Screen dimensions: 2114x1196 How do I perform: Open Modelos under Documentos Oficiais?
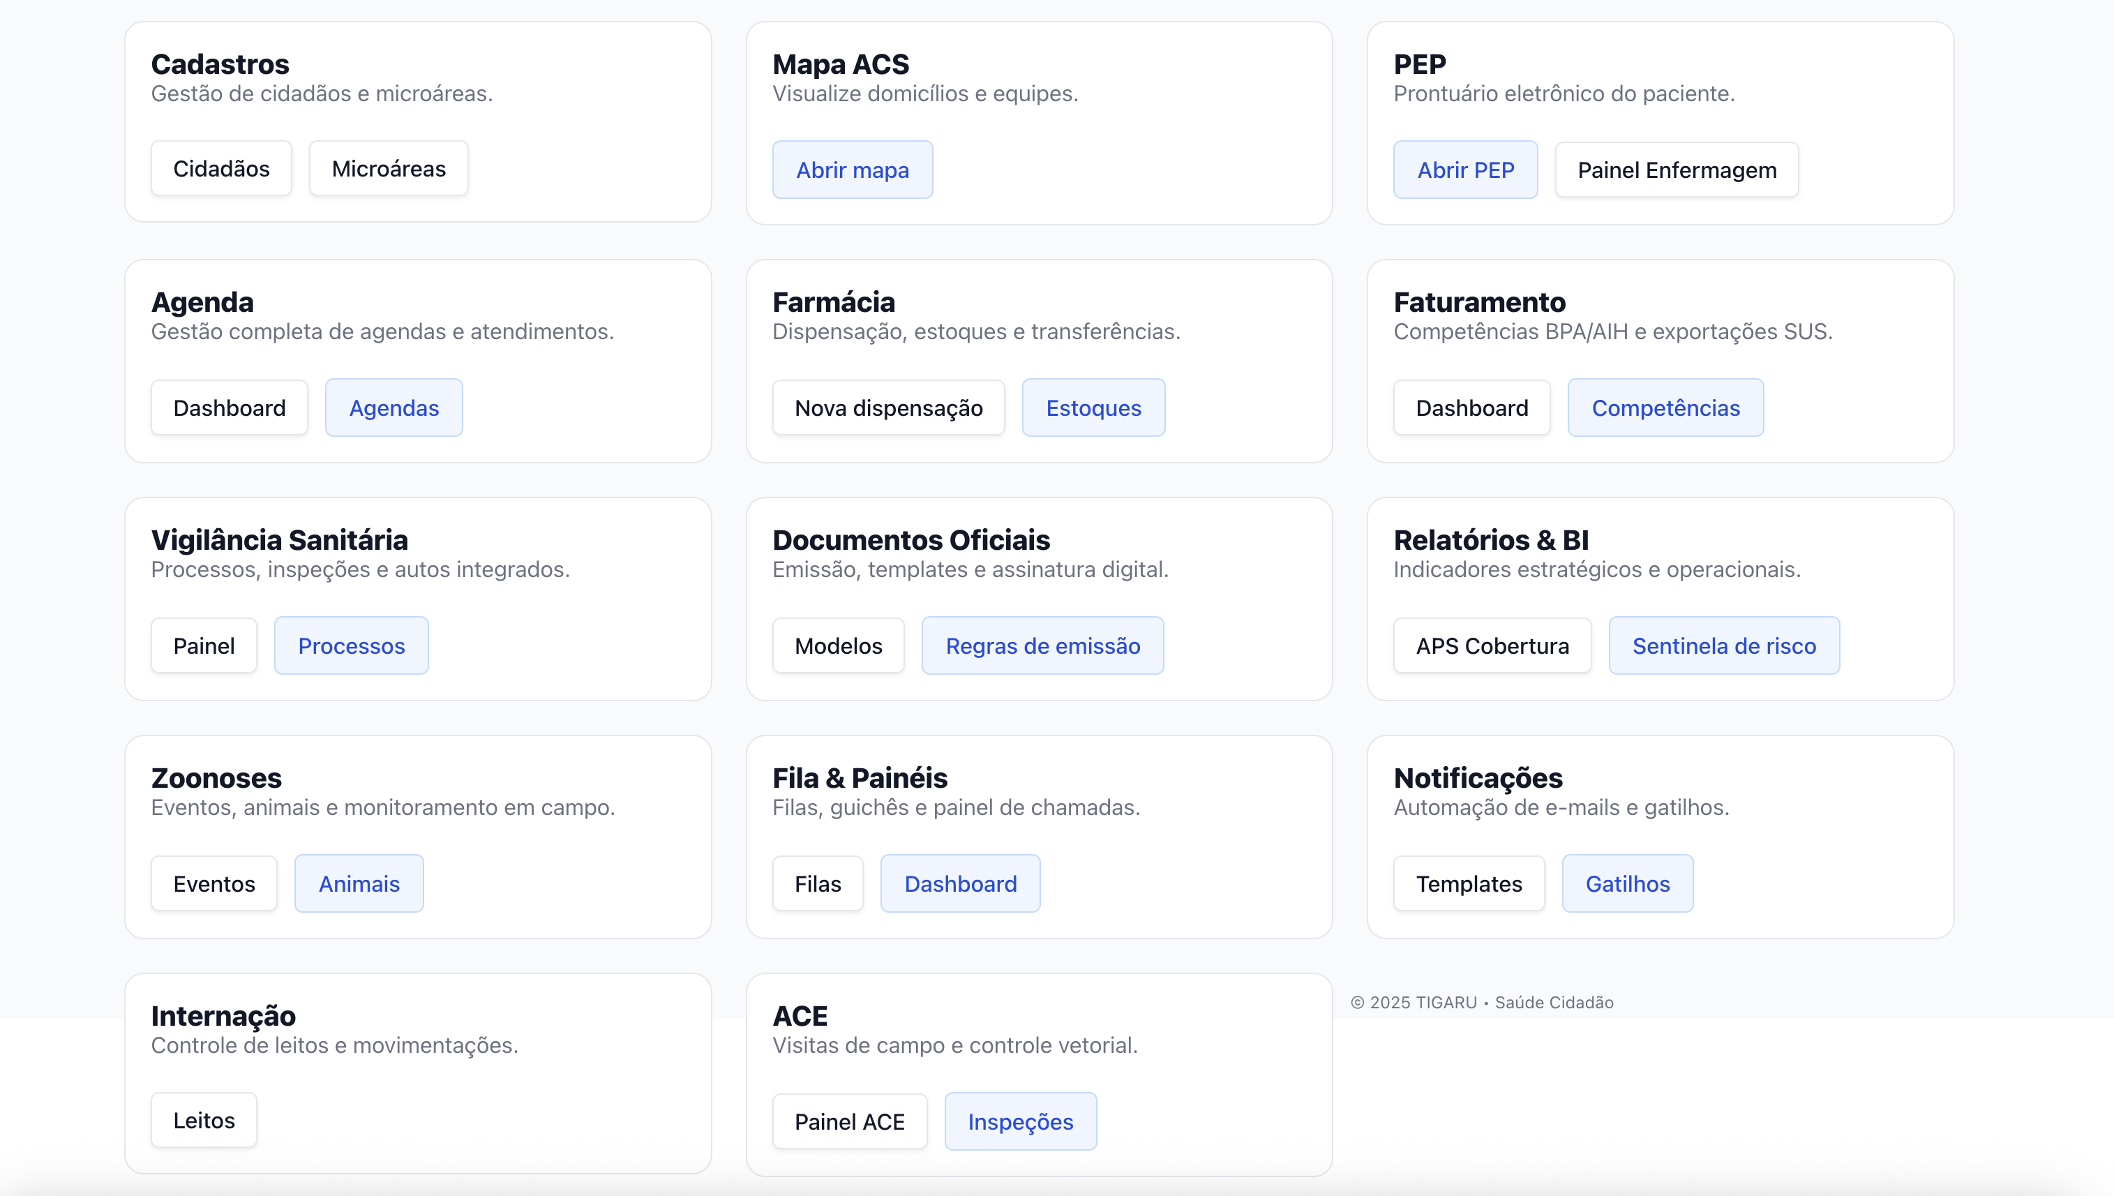(838, 645)
